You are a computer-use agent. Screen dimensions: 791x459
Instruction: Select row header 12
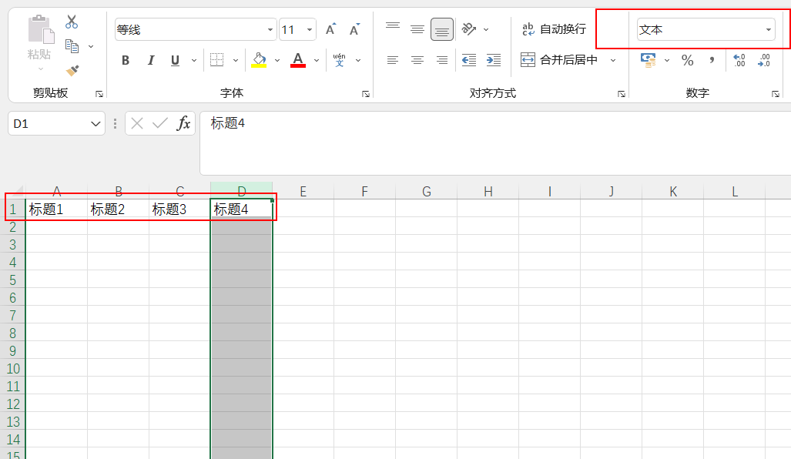(12, 404)
